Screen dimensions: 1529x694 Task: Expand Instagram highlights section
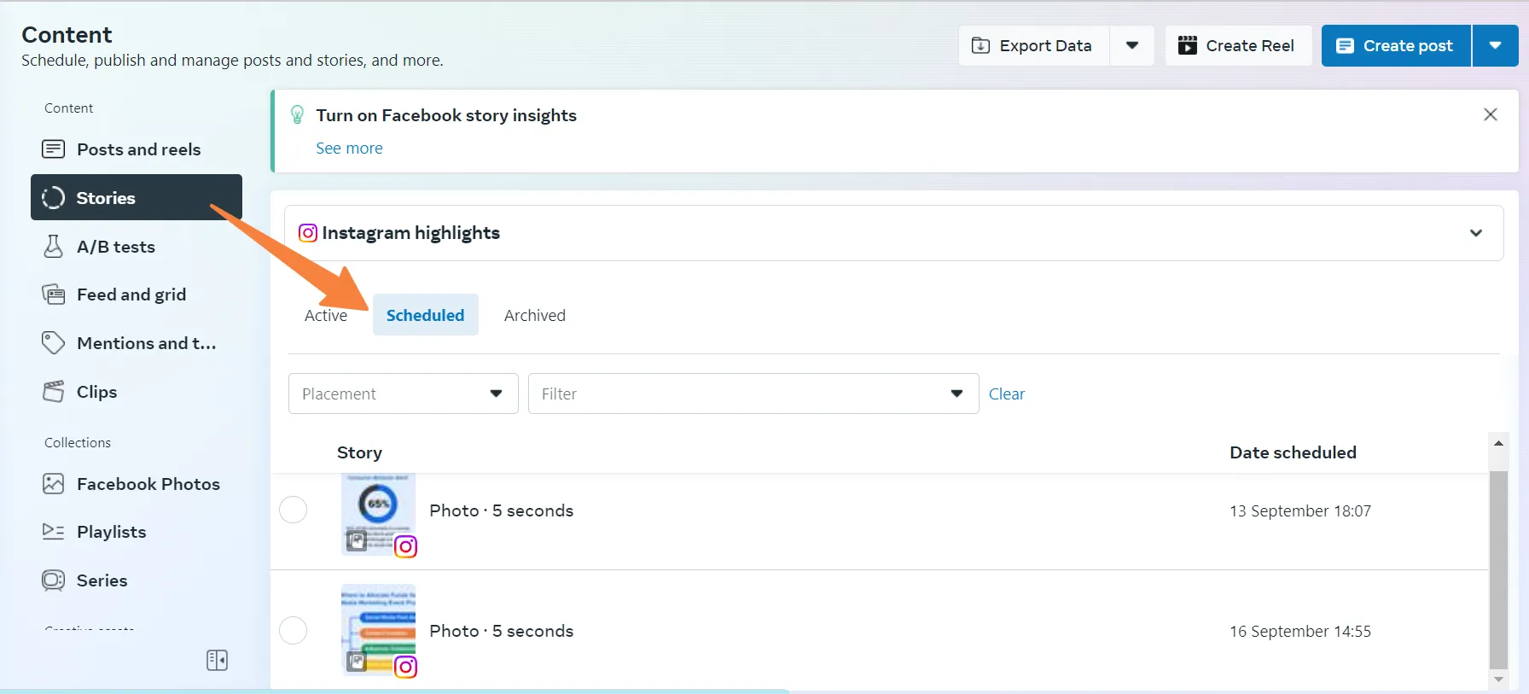(1476, 233)
